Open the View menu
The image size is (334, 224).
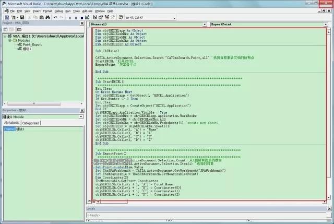click(x=27, y=11)
